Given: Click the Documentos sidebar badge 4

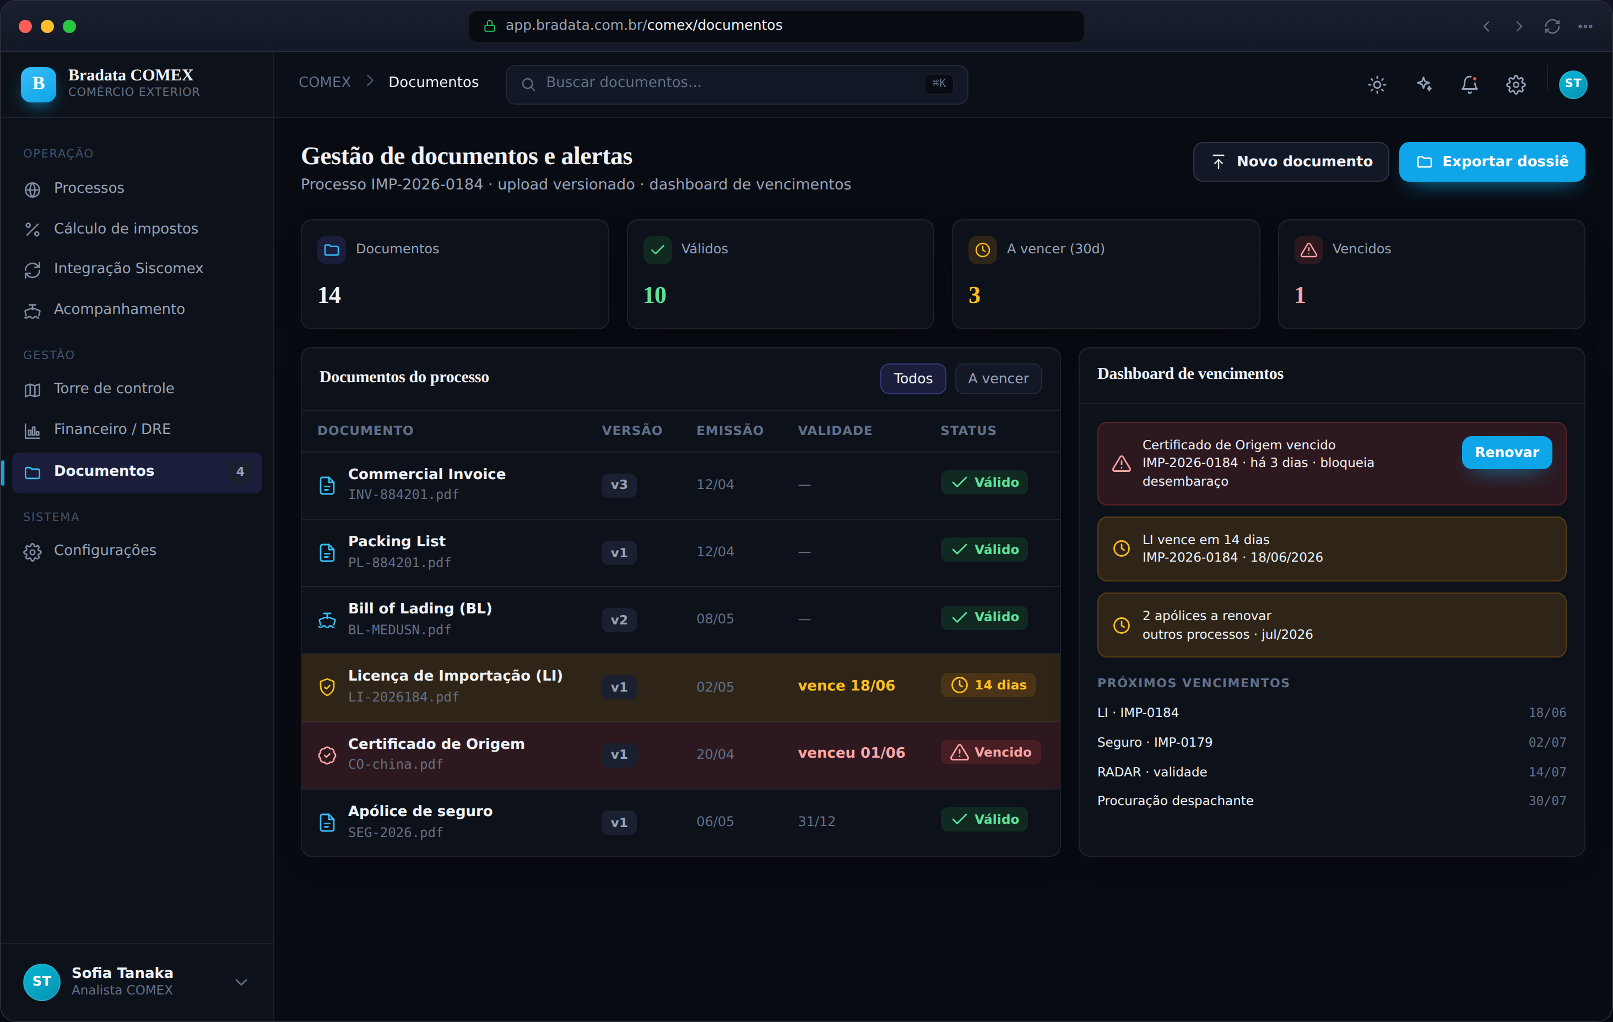Looking at the screenshot, I should [x=240, y=471].
